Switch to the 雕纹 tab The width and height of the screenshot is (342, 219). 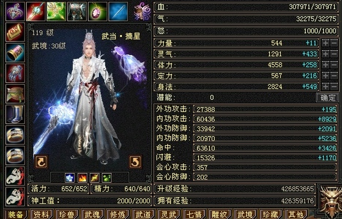(219, 214)
